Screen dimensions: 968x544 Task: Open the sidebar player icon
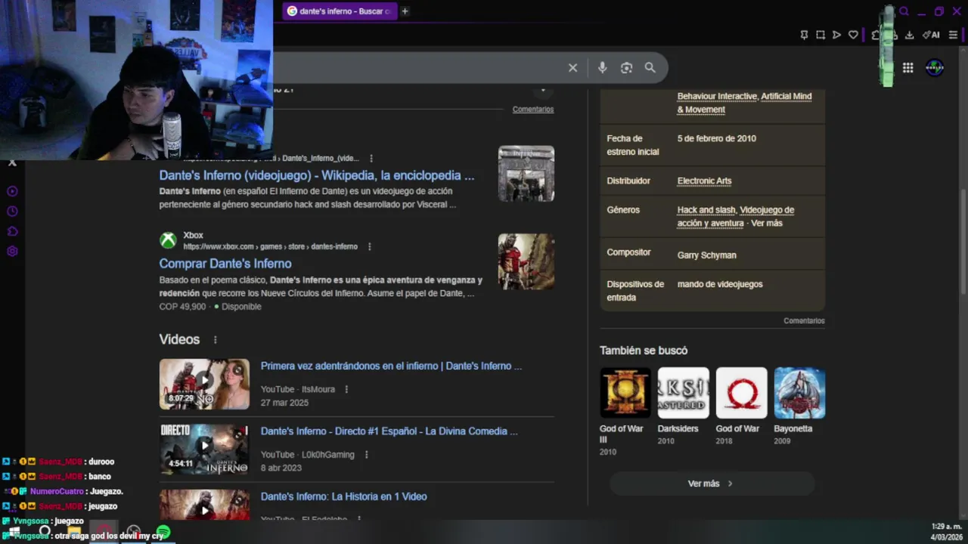[12, 191]
